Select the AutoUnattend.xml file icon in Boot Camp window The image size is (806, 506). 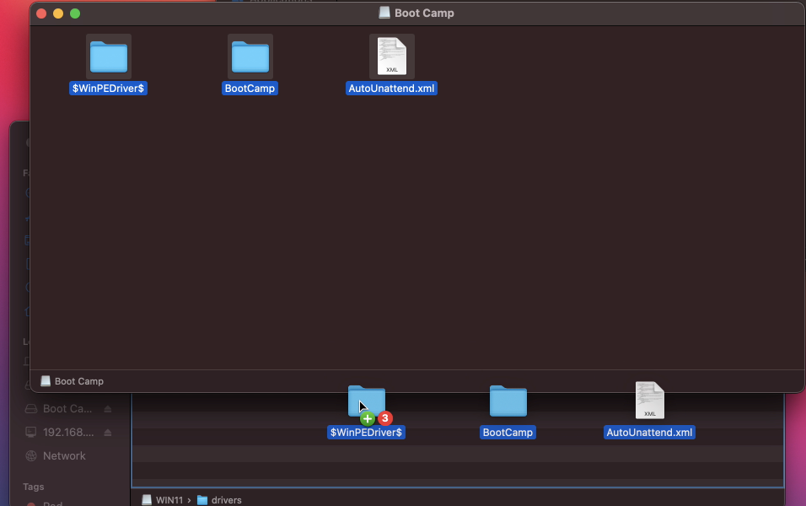click(x=392, y=57)
